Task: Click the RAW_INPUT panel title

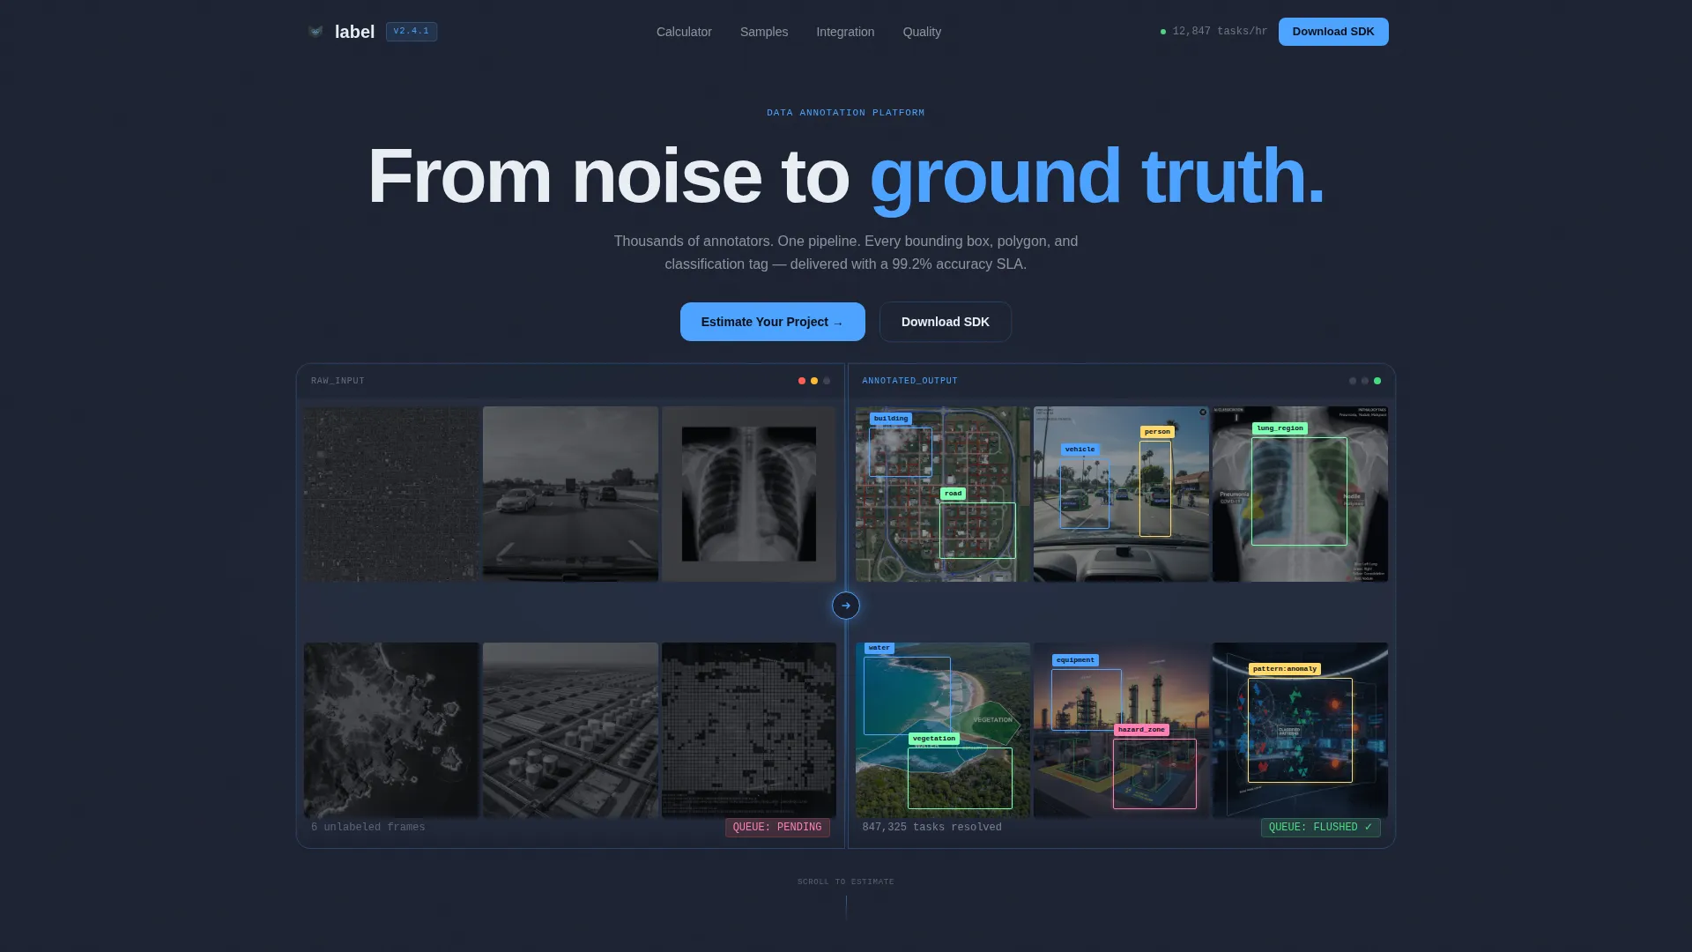Action: click(x=338, y=381)
